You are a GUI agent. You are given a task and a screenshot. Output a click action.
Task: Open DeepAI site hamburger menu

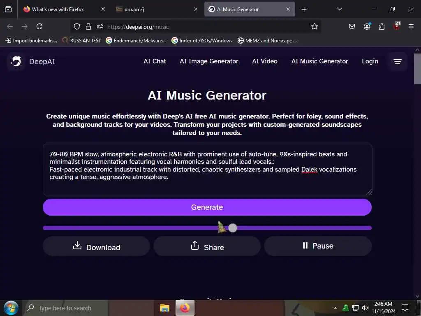pyautogui.click(x=398, y=62)
